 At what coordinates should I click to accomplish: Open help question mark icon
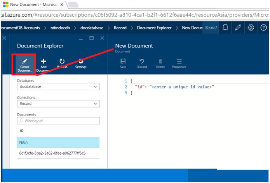pyautogui.click(x=263, y=27)
